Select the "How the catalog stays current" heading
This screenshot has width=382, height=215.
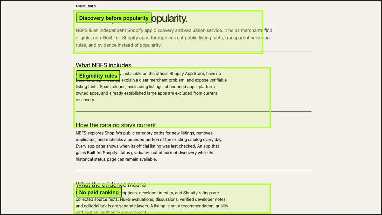[116, 125]
